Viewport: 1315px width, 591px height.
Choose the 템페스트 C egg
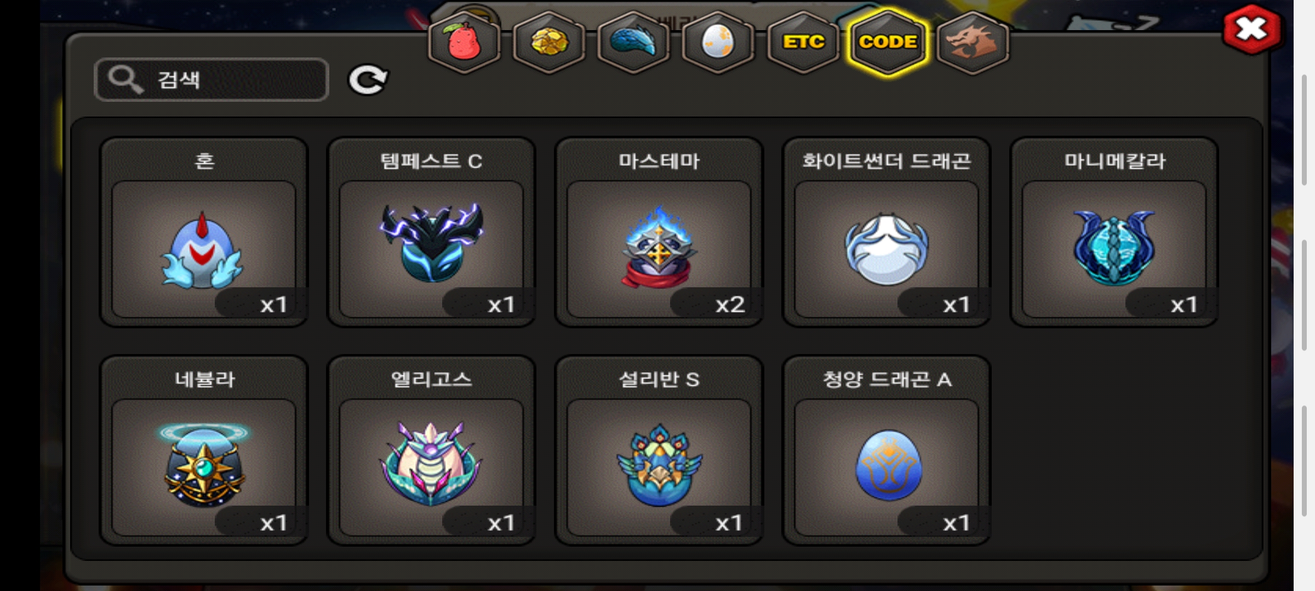(x=431, y=232)
